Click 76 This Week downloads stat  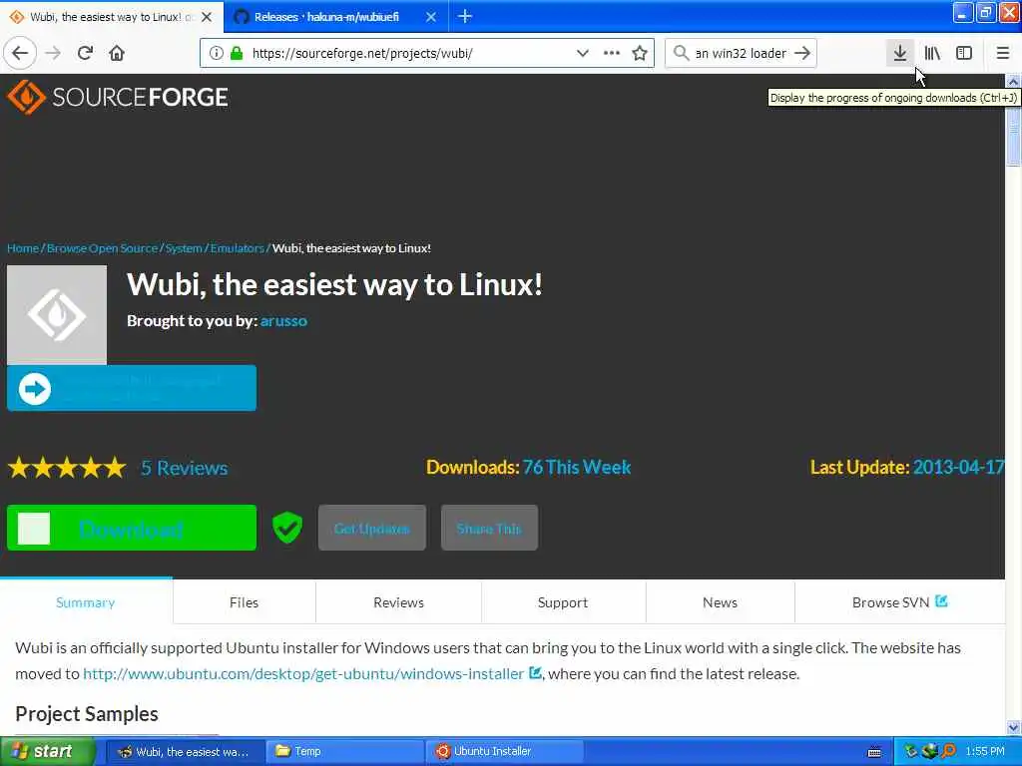[x=577, y=467]
